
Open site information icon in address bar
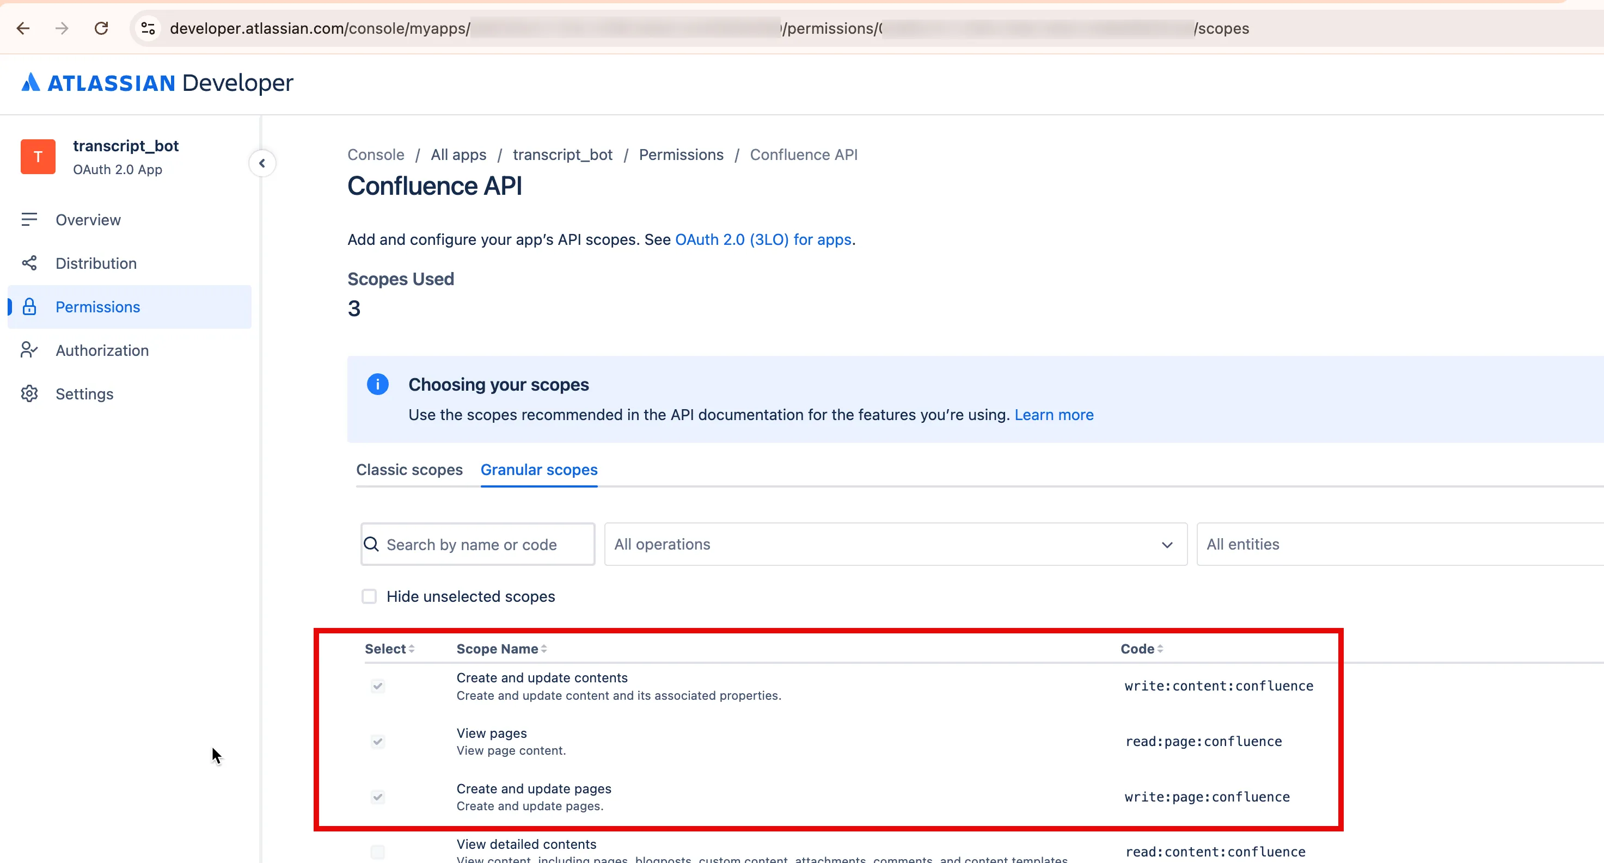[x=148, y=28]
